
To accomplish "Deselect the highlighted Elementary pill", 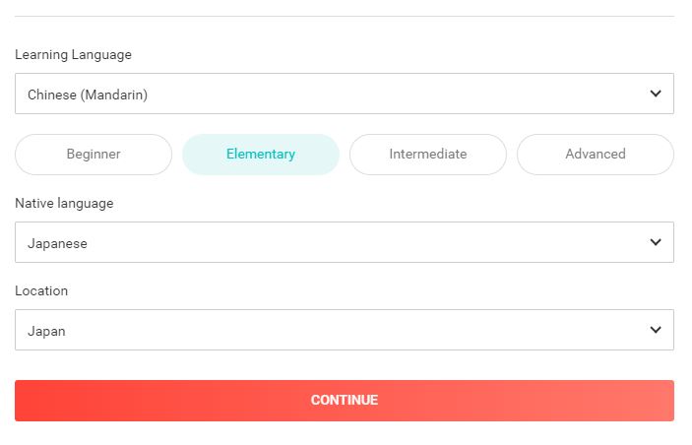I will pyautogui.click(x=261, y=155).
